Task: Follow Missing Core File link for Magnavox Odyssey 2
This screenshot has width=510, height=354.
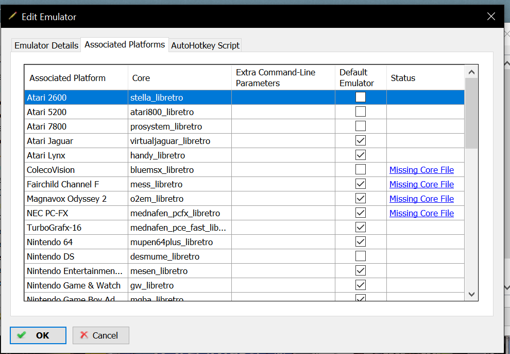Action: (x=421, y=199)
